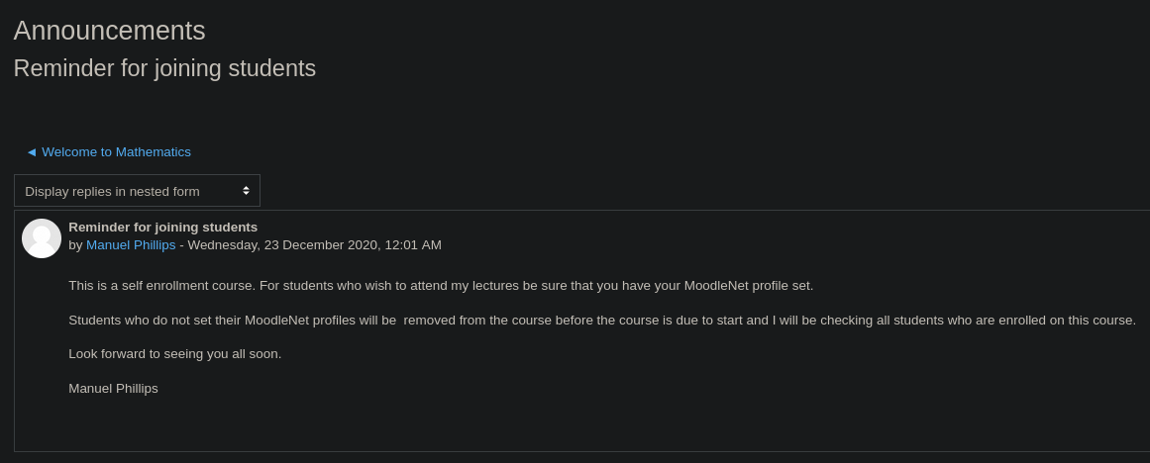Click the left arrow before Welcome to Mathematics

32,152
